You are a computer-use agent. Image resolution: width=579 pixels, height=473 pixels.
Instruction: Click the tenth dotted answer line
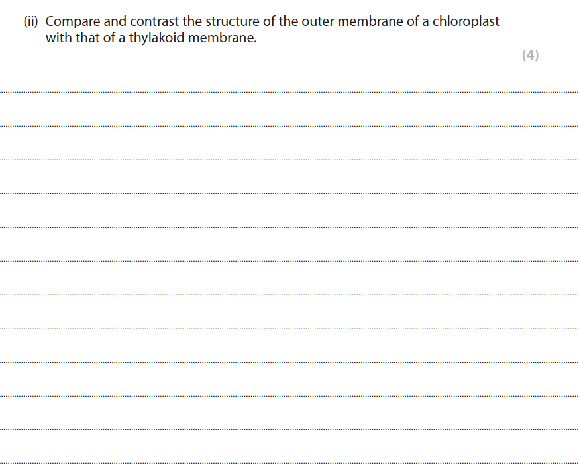[x=289, y=395]
